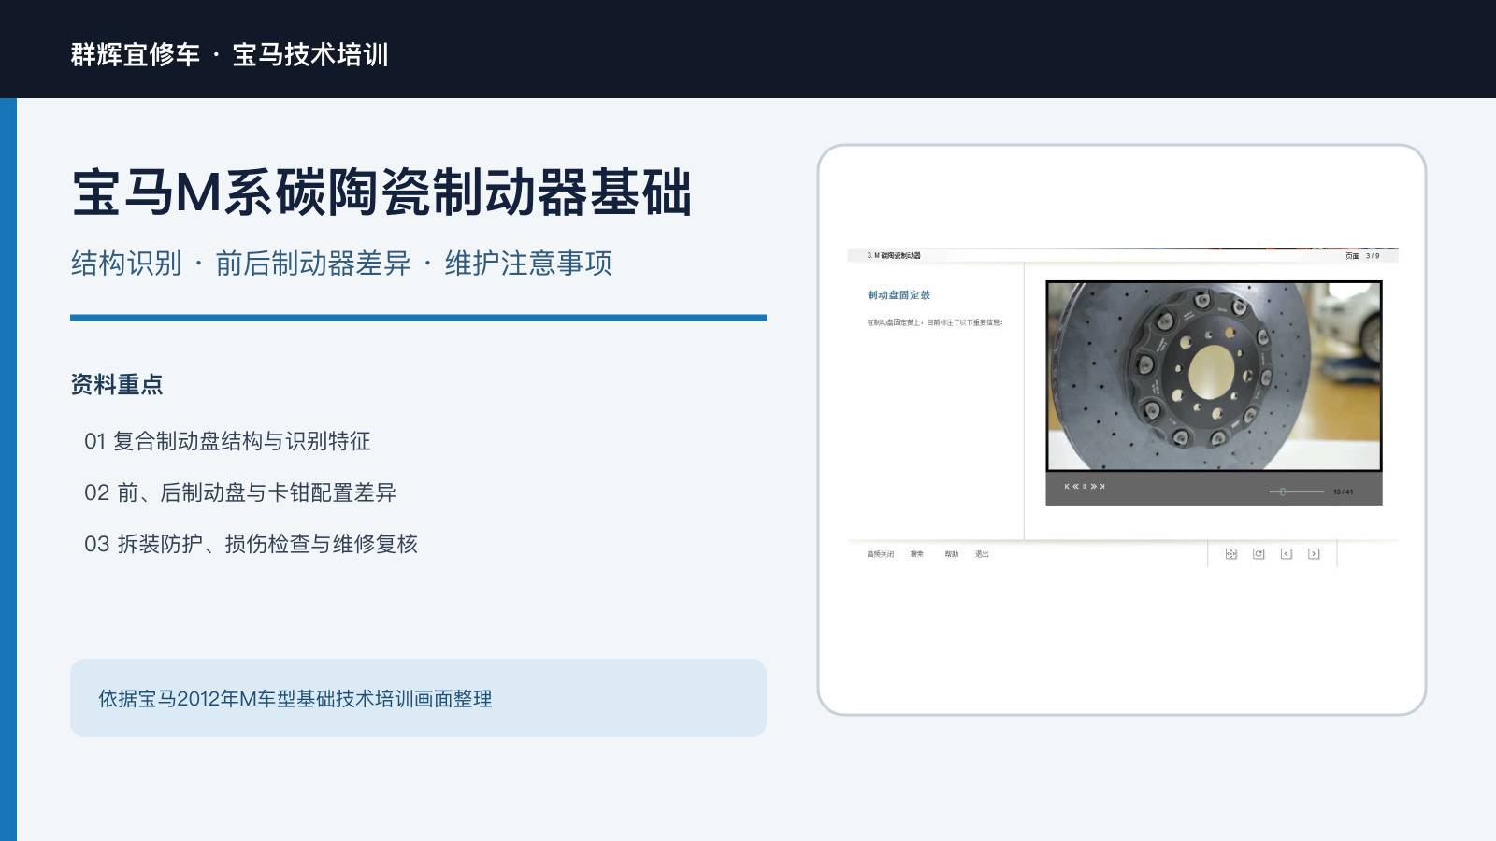Jump to first frame in video player

tap(1067, 486)
